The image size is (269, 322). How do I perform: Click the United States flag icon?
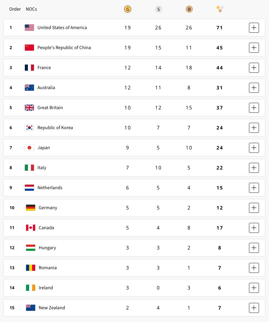[x=29, y=28]
